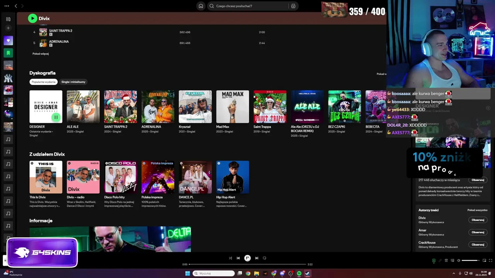The width and height of the screenshot is (495, 278).
Task: Enter full screen mode
Action: [490, 260]
